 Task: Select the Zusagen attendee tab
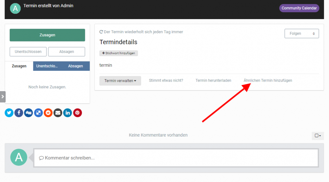(x=19, y=66)
